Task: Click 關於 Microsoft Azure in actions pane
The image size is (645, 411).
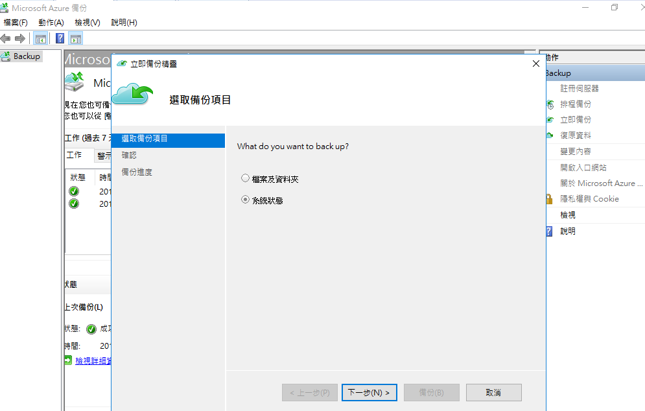Action: click(x=601, y=183)
